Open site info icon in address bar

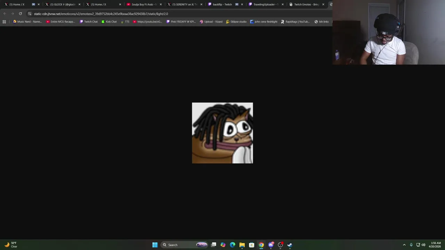pyautogui.click(x=30, y=14)
